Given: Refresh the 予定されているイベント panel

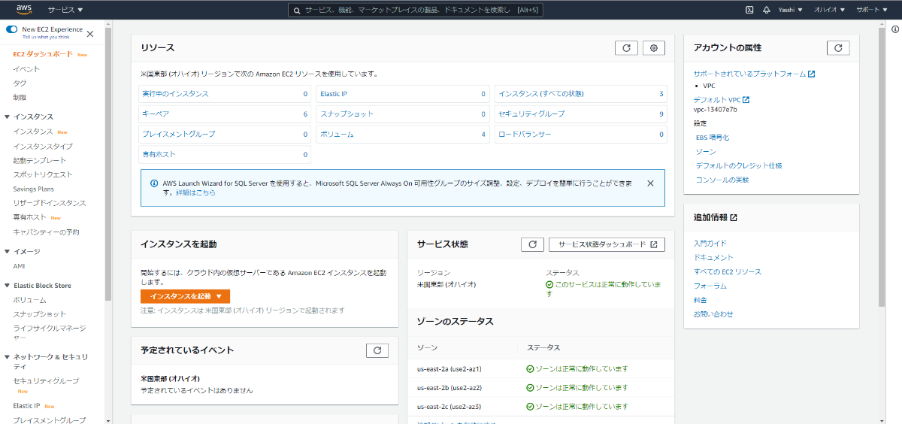Looking at the screenshot, I should point(377,350).
